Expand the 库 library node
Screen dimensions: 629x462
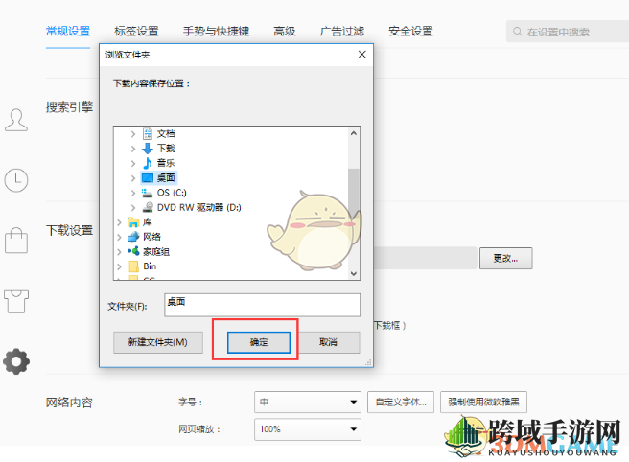119,222
